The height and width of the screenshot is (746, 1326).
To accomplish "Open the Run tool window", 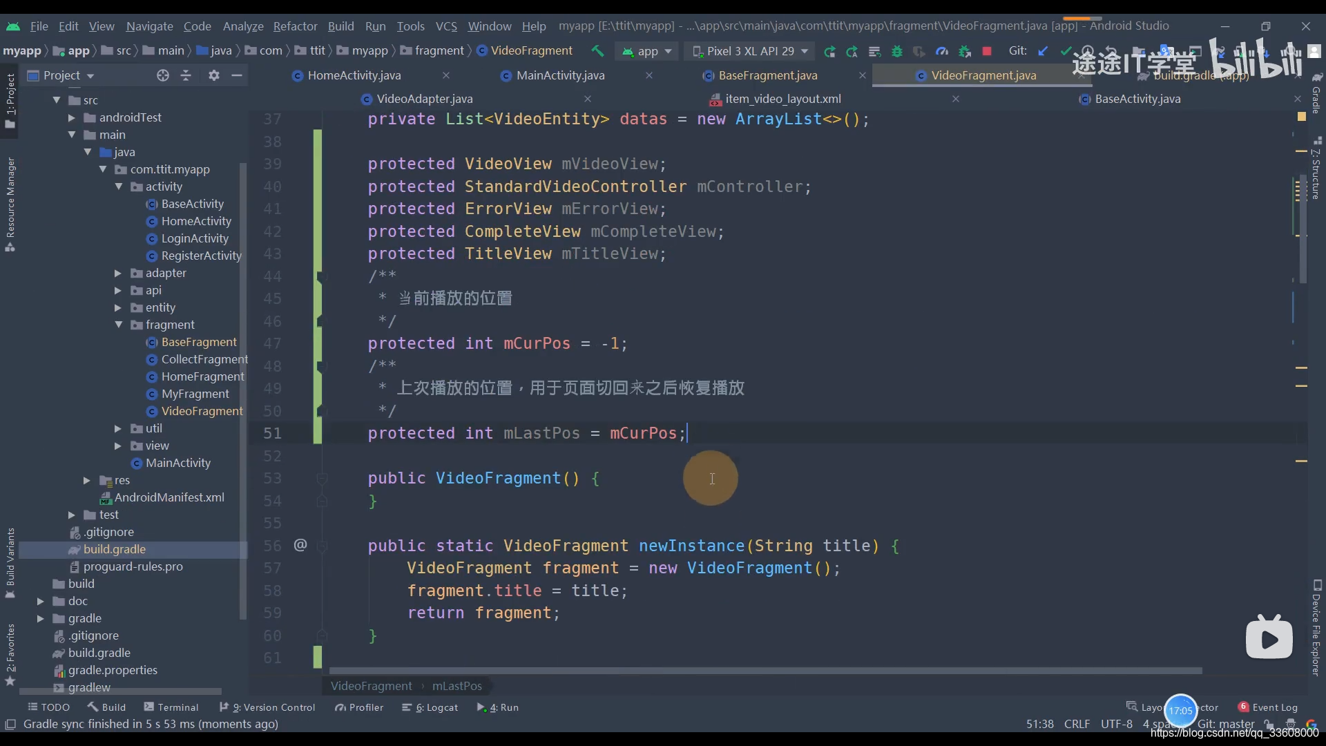I will click(498, 707).
